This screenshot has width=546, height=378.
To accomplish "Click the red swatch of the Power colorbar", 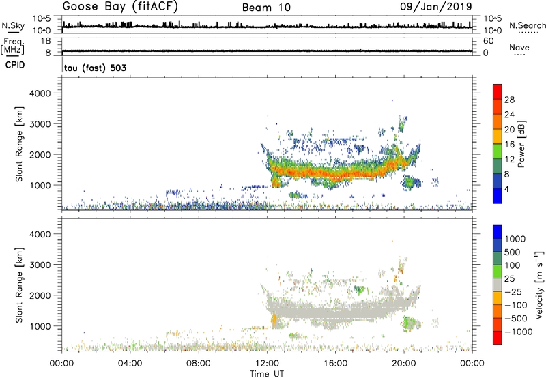I will click(498, 91).
